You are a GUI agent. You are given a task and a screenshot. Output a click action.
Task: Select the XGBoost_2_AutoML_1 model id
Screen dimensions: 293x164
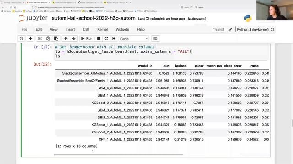point(122,132)
